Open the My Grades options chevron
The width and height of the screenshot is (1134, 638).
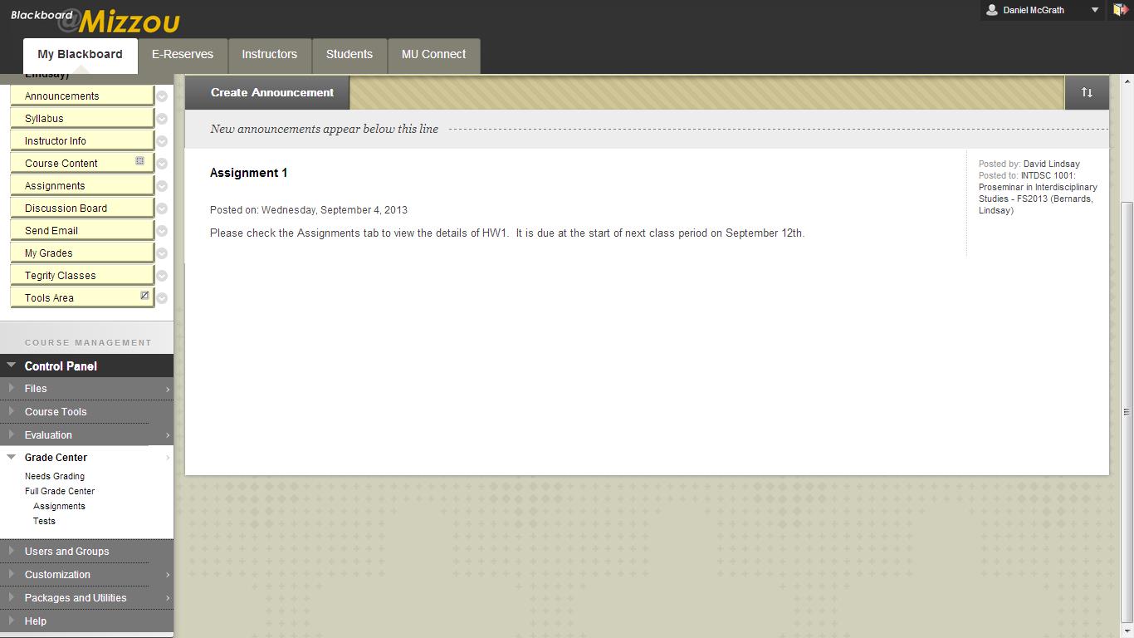pyautogui.click(x=162, y=253)
